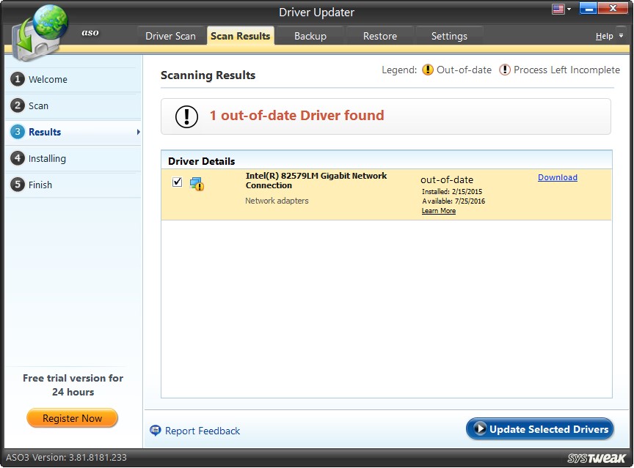Uncheck the Intel 82579LM driver checkbox
Image resolution: width=634 pixels, height=468 pixels.
pos(177,181)
